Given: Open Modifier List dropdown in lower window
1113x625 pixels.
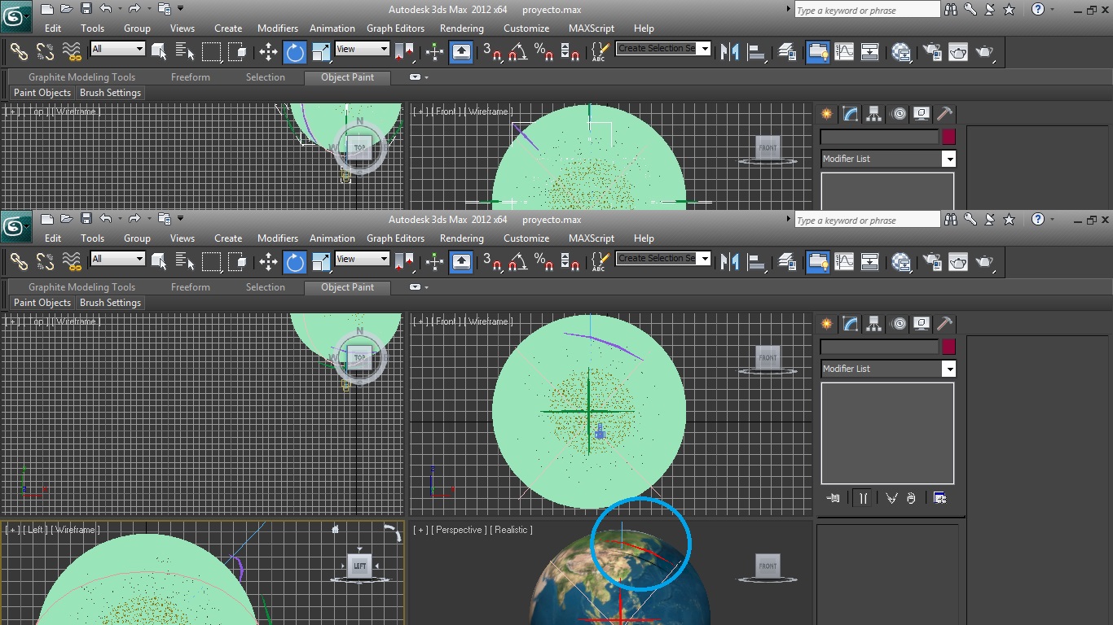Looking at the screenshot, I should 948,369.
